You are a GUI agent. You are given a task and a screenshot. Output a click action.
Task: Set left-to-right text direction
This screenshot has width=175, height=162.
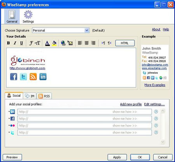pos(103,43)
